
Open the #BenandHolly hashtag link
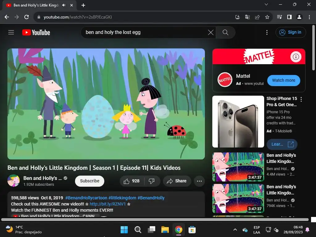pos(151,198)
